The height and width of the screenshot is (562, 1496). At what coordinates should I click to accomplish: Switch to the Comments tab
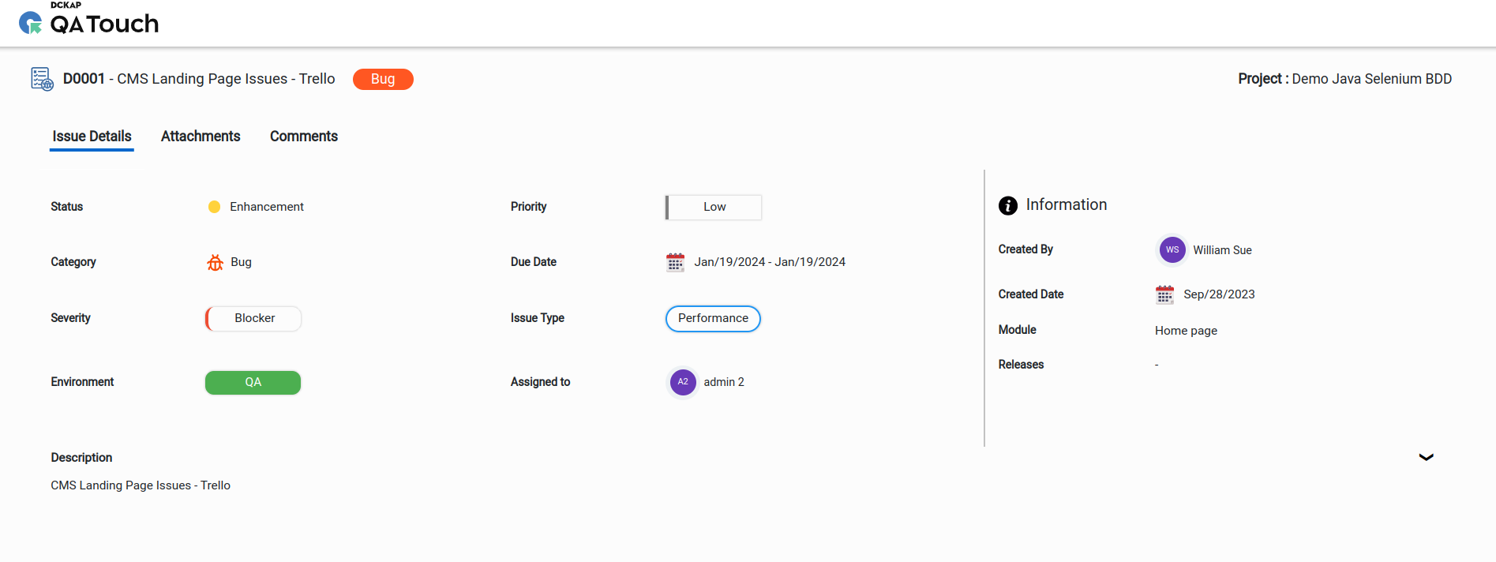coord(304,137)
